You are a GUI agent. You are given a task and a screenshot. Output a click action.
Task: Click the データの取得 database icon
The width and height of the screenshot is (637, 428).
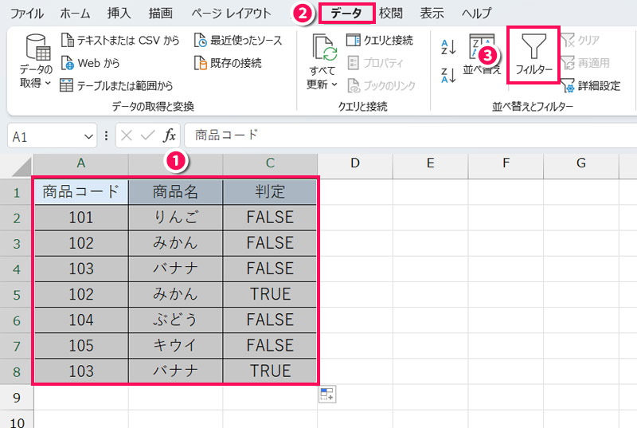click(37, 47)
